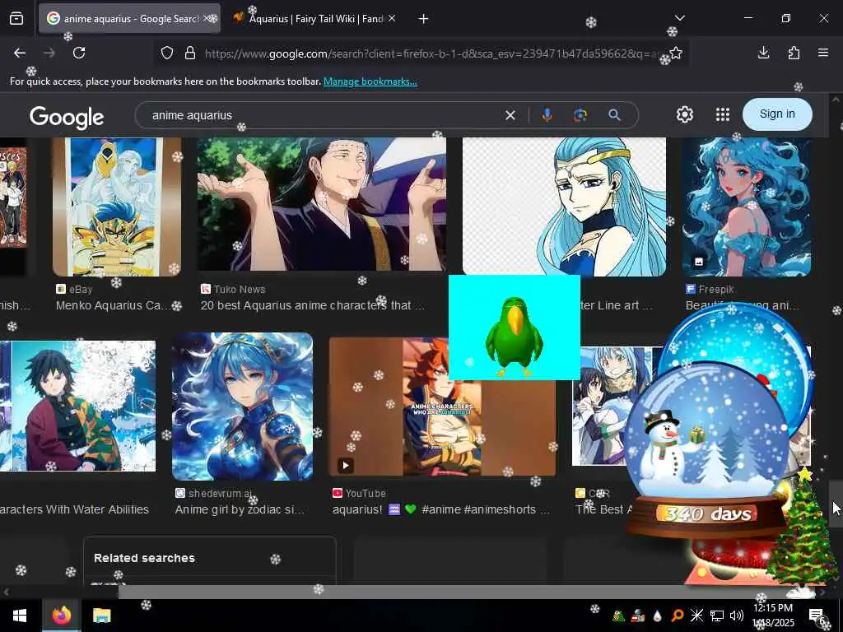Click the vertical page scrollbar thumb
Viewport: 843px width, 632px height.
(836, 504)
